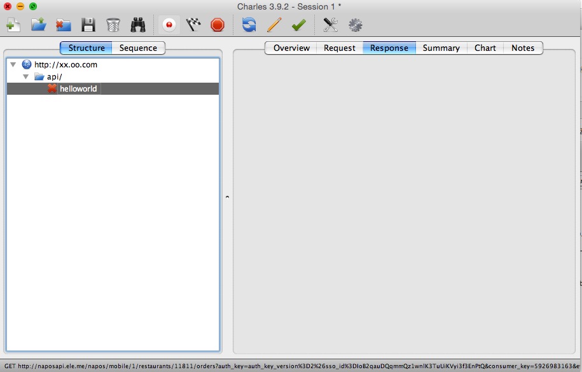Open Find with binoculars icon
Image resolution: width=582 pixels, height=372 pixels.
(x=138, y=25)
